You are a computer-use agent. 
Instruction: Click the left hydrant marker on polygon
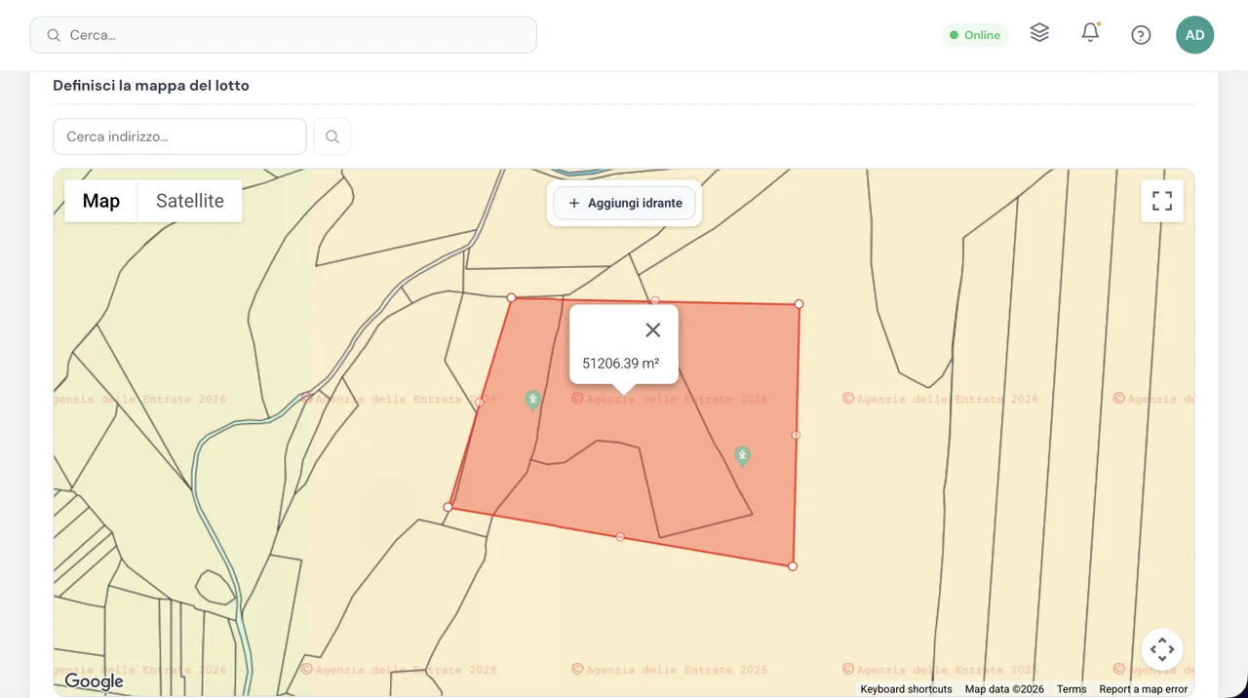click(x=532, y=400)
